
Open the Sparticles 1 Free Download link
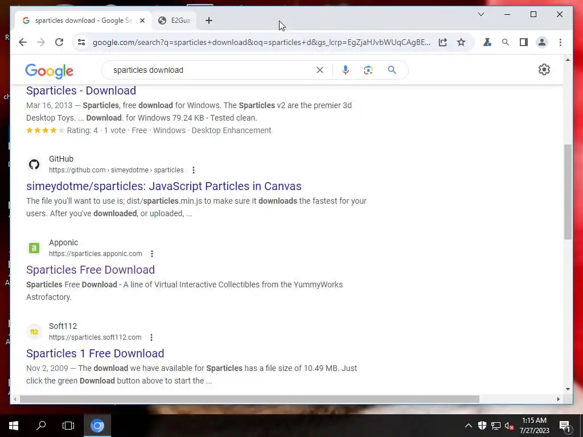[x=95, y=353]
